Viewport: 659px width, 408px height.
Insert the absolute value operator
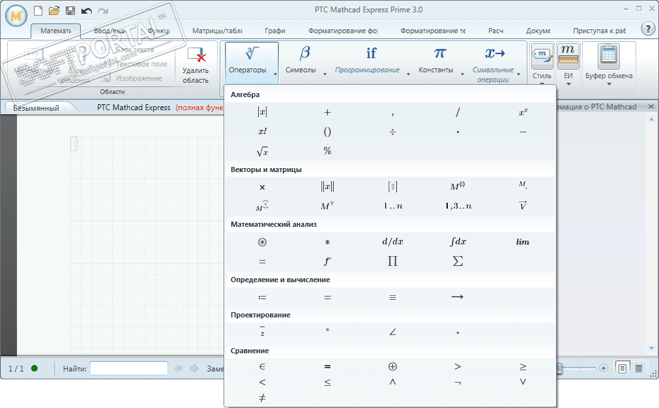click(262, 112)
